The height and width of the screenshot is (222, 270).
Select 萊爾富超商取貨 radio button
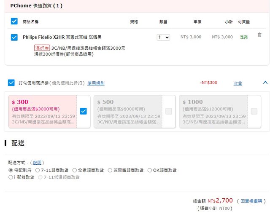(x=110, y=170)
